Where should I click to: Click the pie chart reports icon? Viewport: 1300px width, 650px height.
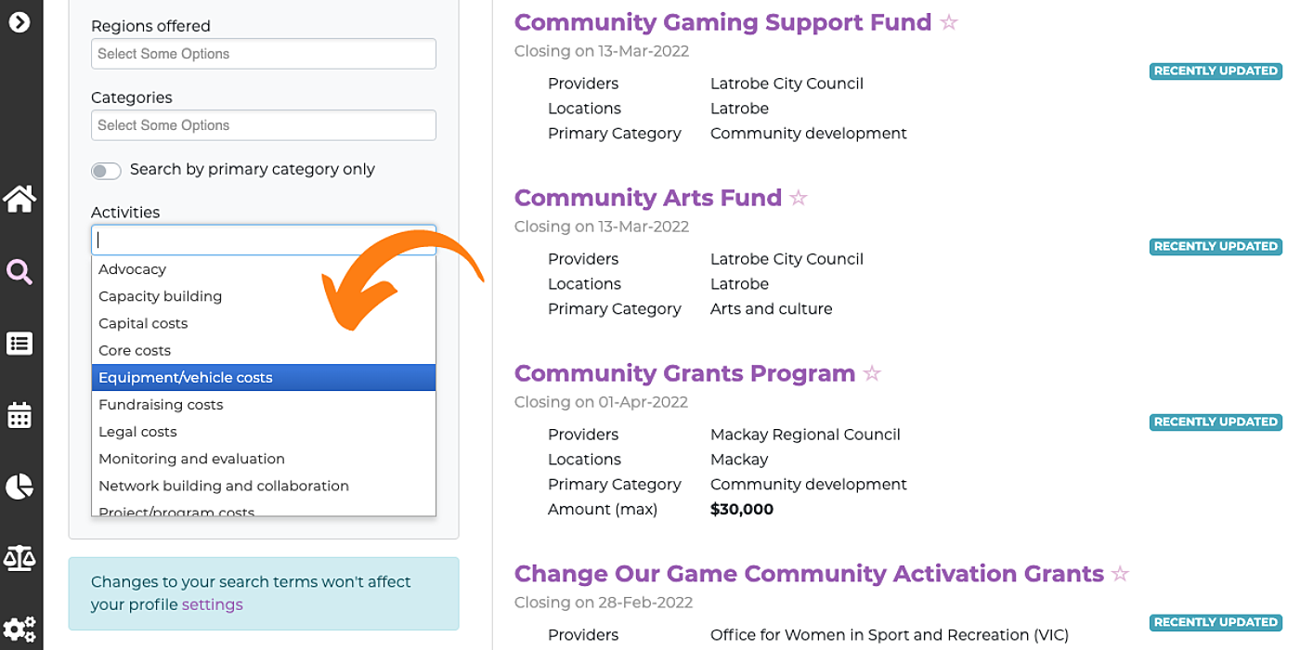pos(19,486)
